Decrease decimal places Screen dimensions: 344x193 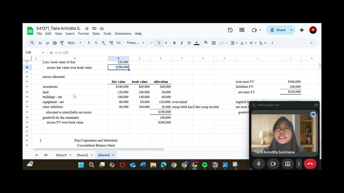(x=103, y=43)
